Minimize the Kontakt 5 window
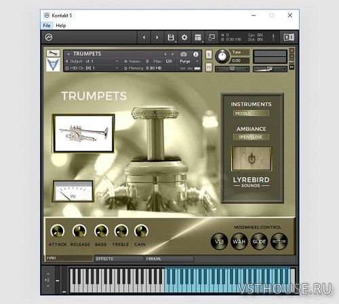Screen dimensions: 339x304 tap(254, 16)
